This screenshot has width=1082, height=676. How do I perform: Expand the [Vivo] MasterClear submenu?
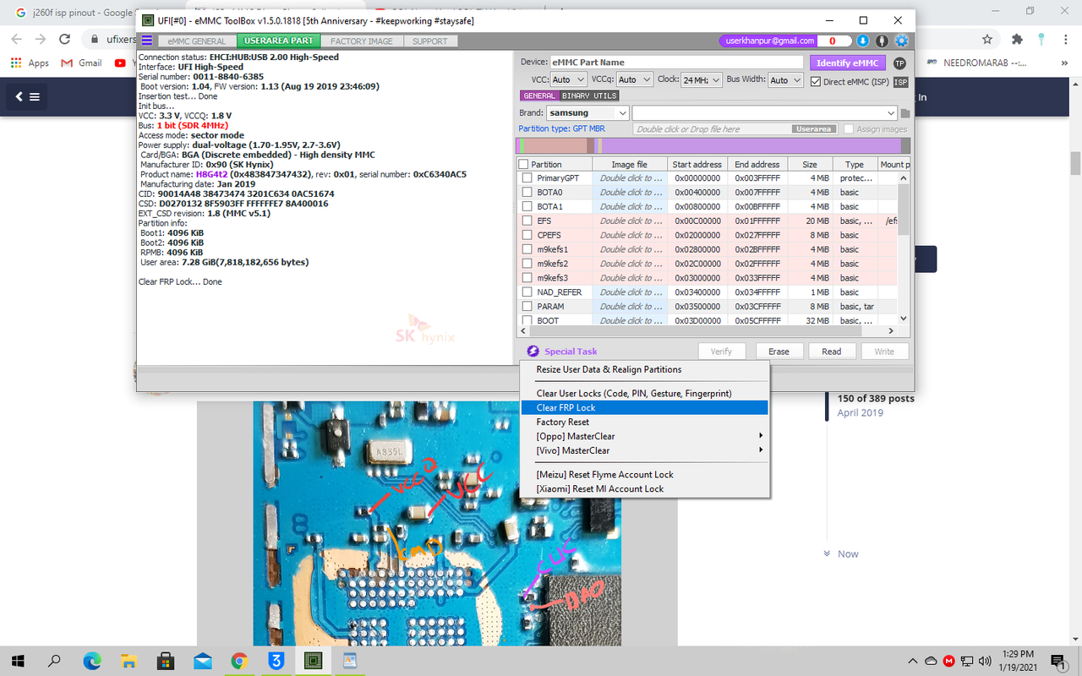coord(644,450)
